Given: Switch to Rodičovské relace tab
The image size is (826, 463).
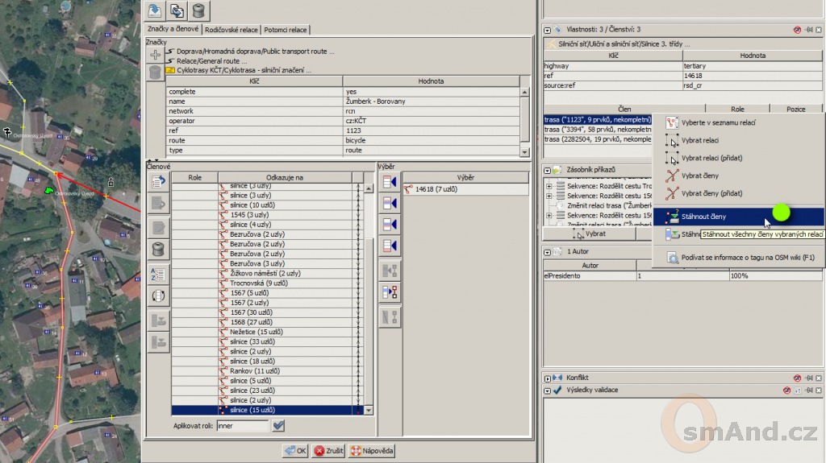Looking at the screenshot, I should tap(232, 30).
